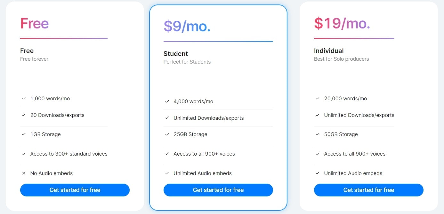Click Unlimited Audio embeds in Student plan
The height and width of the screenshot is (214, 444).
(x=203, y=173)
